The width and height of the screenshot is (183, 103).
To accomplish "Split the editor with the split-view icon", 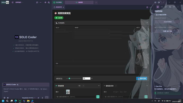I will pyautogui.click(x=147, y=7).
